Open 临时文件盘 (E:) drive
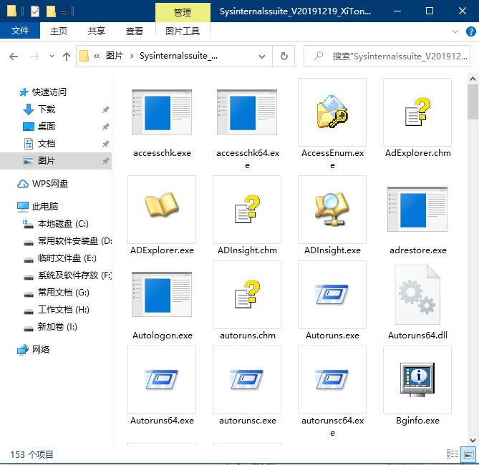This screenshot has width=479, height=465. [67, 258]
